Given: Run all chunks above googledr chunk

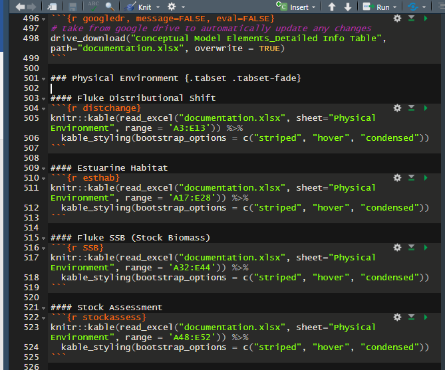Looking at the screenshot, I should point(411,19).
